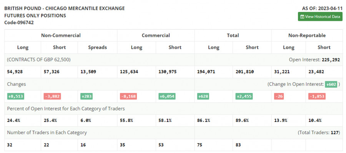Click the 58.1% commercial short percentage
The width and height of the screenshot is (346, 153).
pos(165,121)
